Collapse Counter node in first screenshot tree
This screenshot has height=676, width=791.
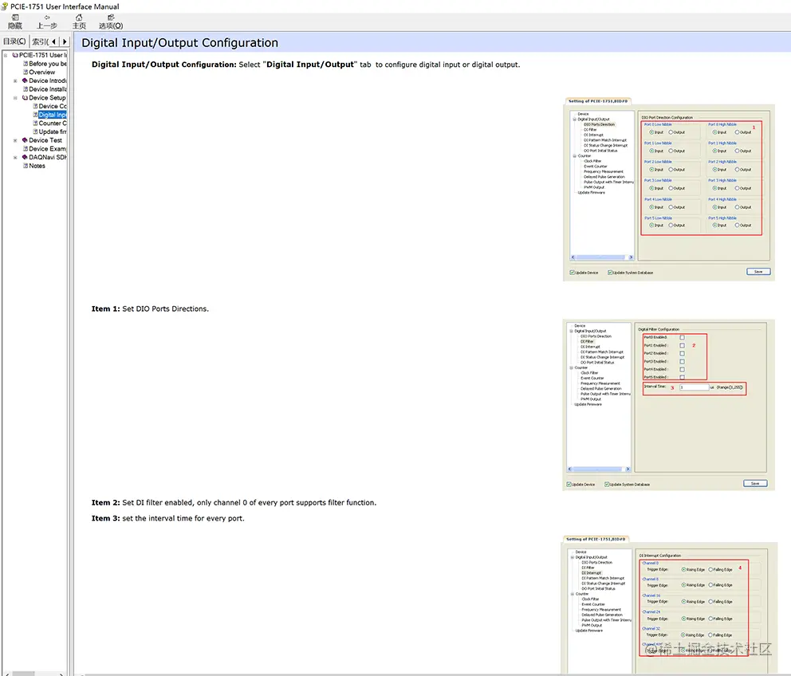[x=575, y=156]
